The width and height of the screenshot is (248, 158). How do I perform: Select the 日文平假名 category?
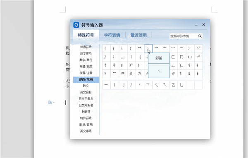pyautogui.click(x=86, y=98)
